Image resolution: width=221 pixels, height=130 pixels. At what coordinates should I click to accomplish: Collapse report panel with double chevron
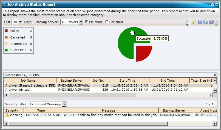coord(212,5)
